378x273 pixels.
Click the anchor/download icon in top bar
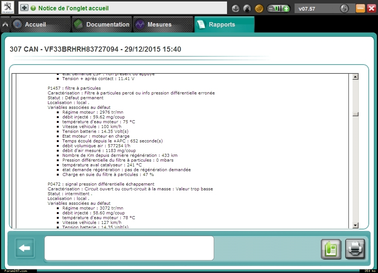236,8
